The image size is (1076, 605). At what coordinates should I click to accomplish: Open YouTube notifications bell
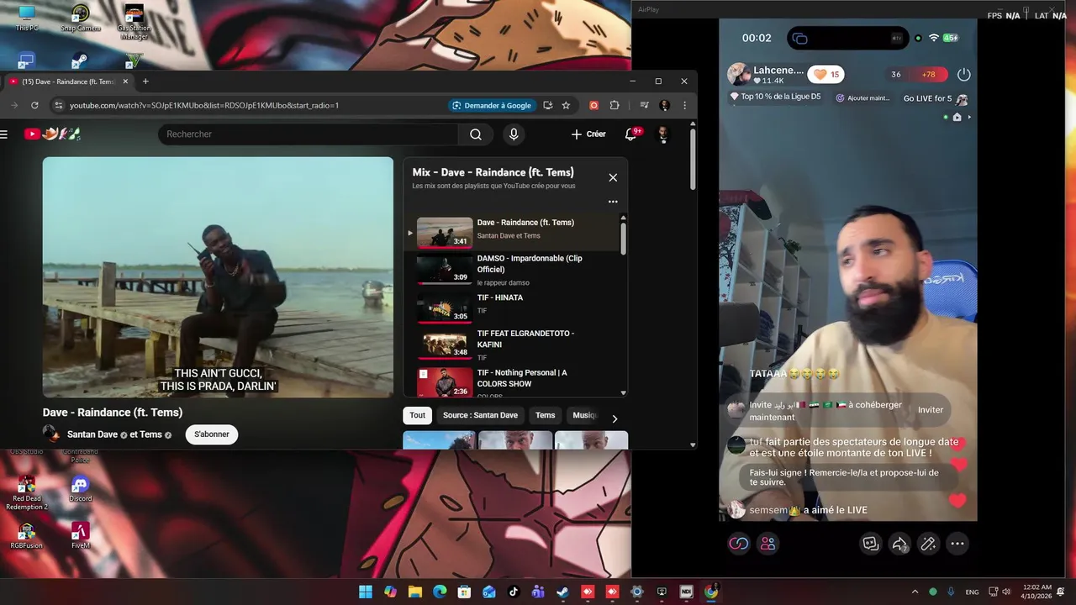point(630,134)
